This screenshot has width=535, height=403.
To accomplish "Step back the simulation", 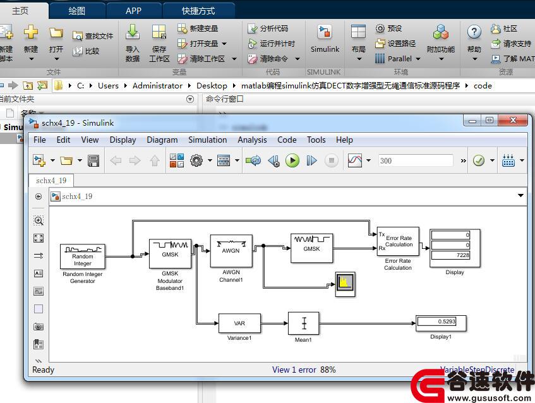I will click(x=274, y=160).
